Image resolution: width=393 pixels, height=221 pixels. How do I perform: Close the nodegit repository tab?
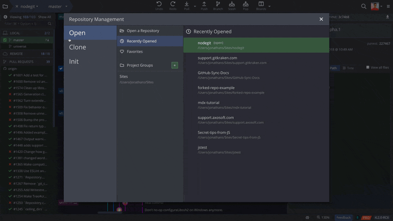tap(17, 6)
